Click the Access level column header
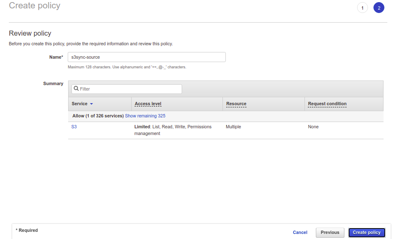The height and width of the screenshot is (239, 397). click(148, 104)
